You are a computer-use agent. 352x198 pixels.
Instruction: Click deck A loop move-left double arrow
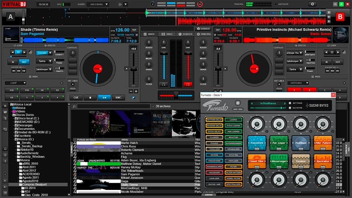click(13, 71)
